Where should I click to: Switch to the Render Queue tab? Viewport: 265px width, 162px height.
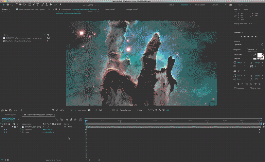(x=10, y=115)
